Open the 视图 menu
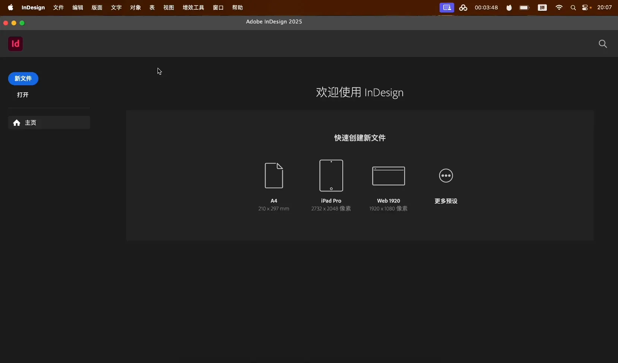The image size is (618, 363). click(169, 7)
